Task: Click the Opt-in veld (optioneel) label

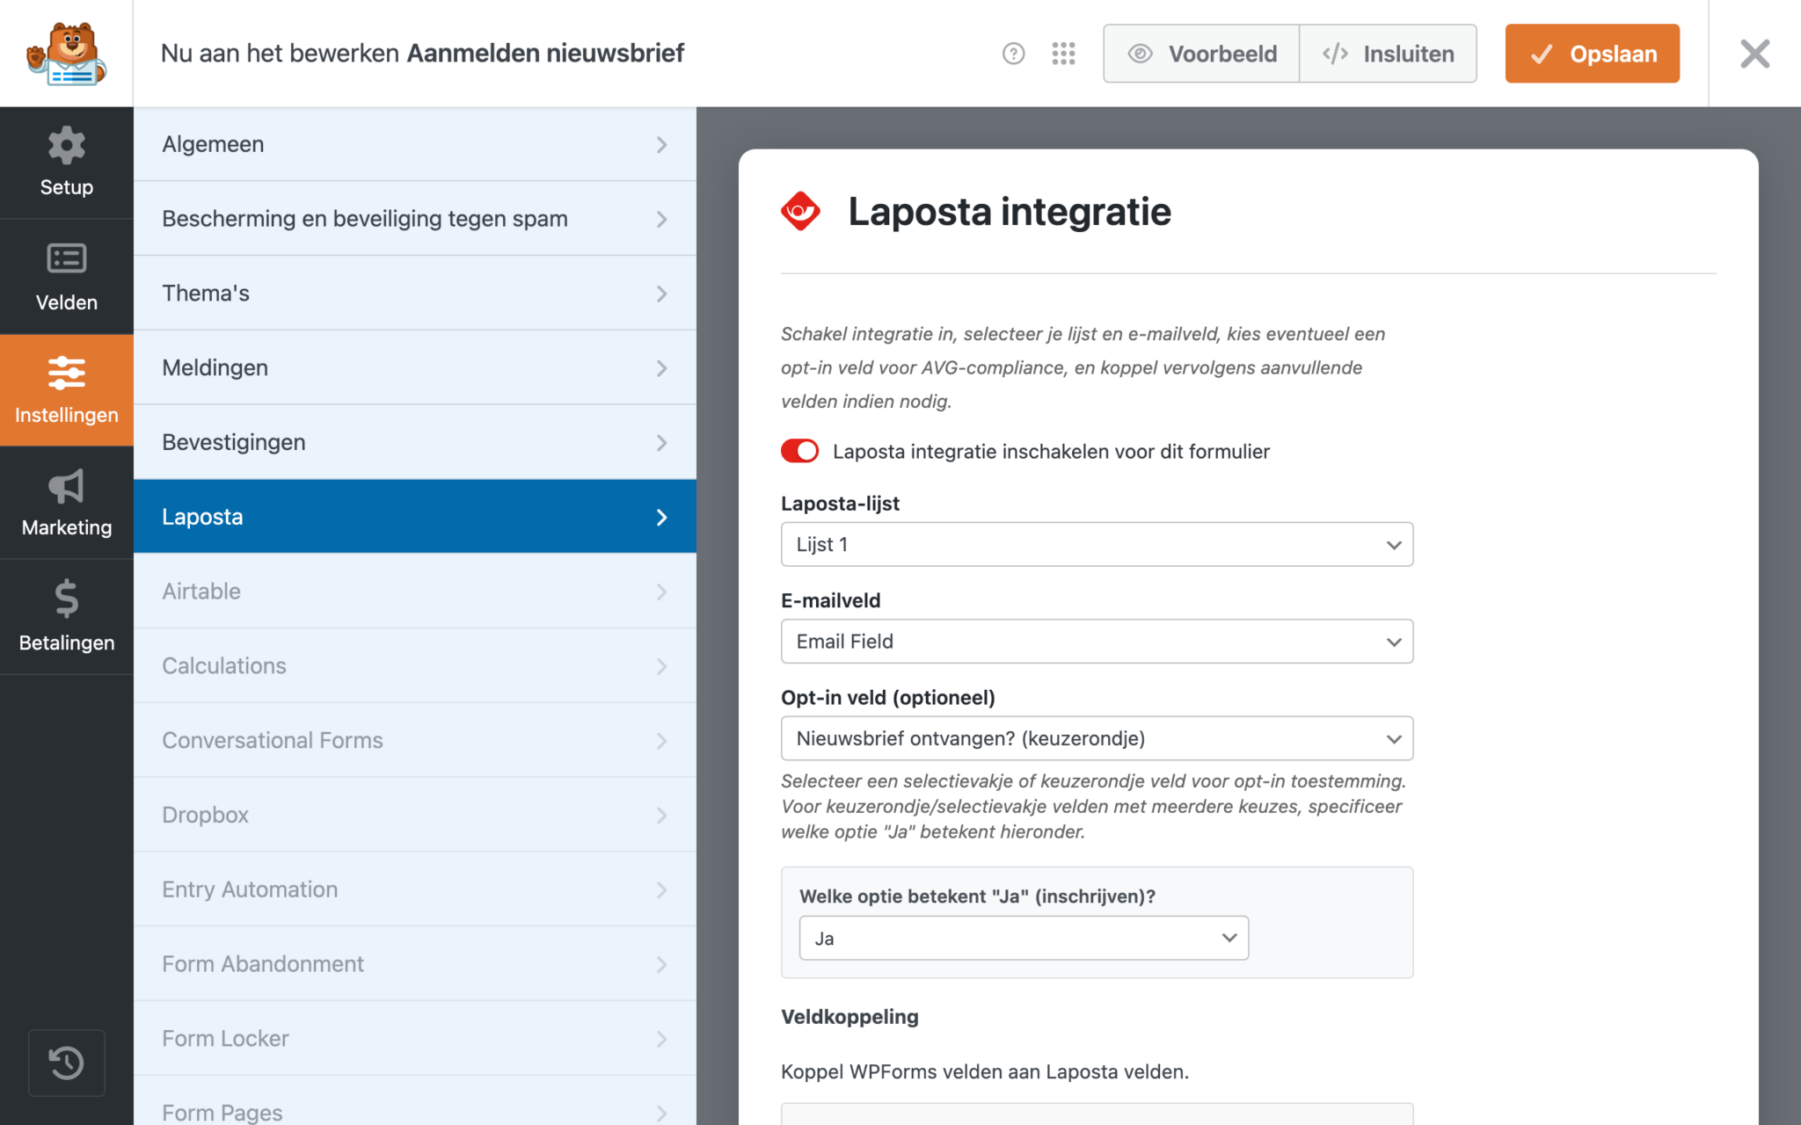Action: (888, 698)
